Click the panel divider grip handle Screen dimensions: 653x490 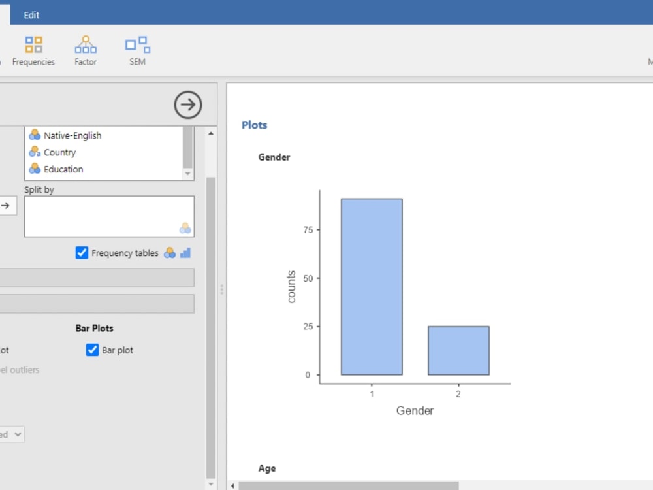pos(221,289)
